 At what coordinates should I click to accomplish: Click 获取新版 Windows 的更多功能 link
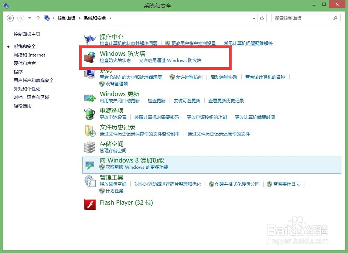(x=137, y=167)
